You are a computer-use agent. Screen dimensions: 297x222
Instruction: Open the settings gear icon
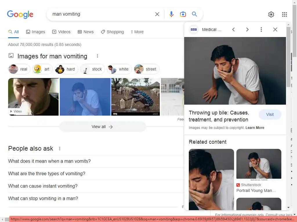click(x=271, y=14)
